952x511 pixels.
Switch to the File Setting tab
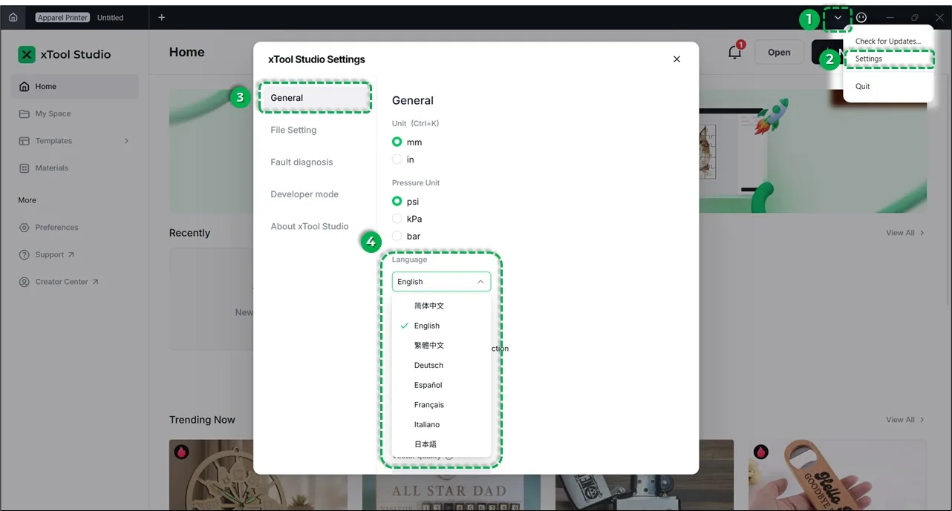coord(293,130)
